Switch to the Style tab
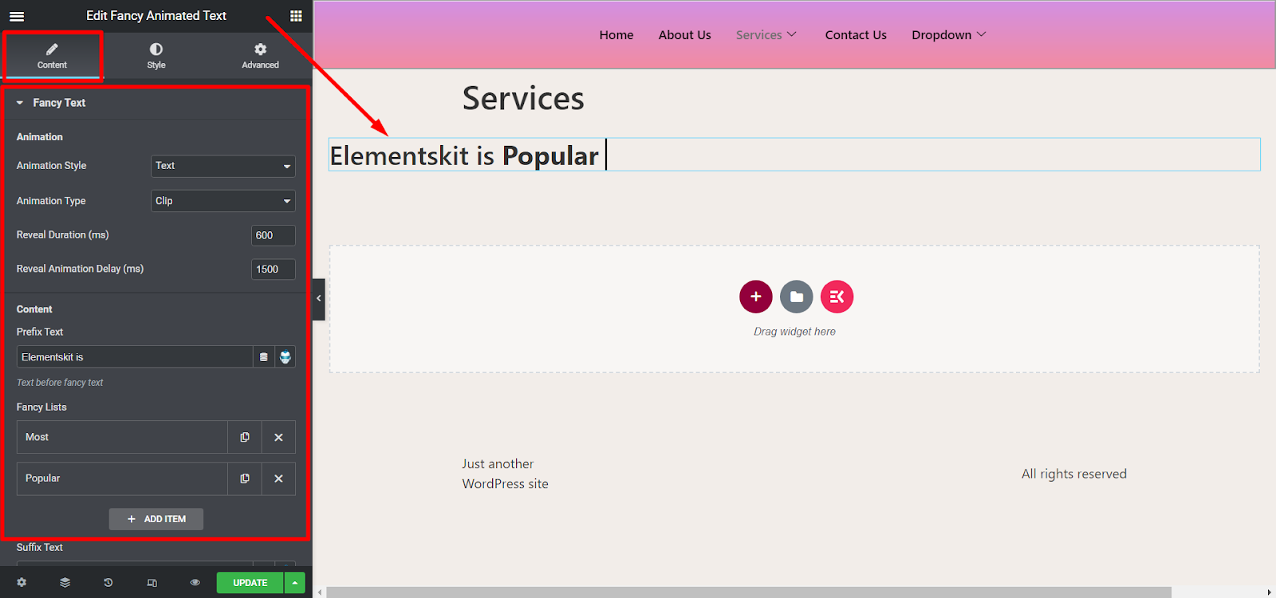The image size is (1276, 598). pos(156,56)
